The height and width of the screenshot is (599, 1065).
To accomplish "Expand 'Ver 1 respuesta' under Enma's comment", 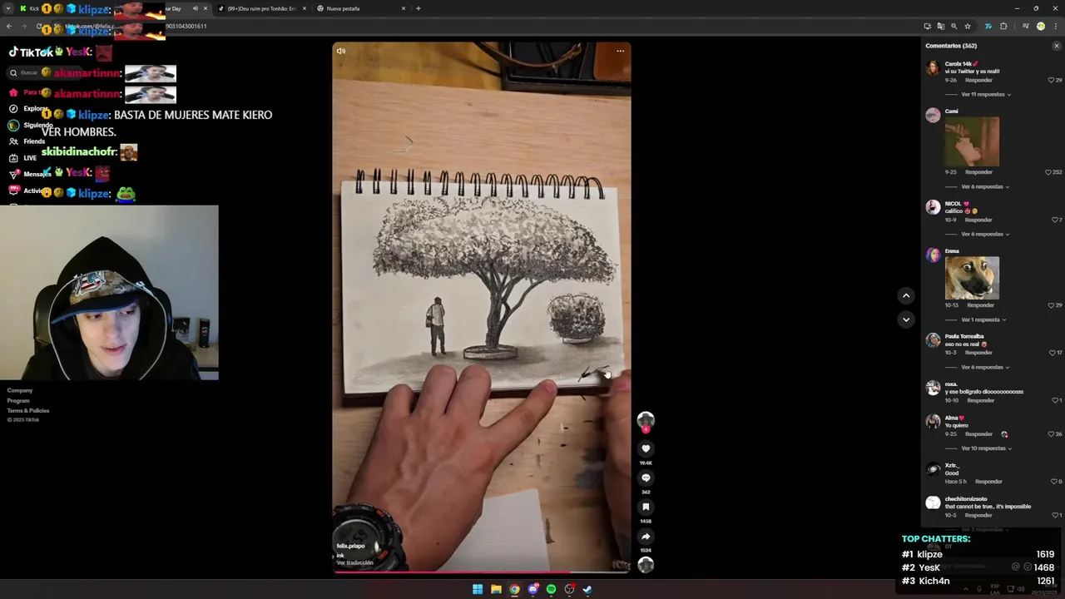I will click(x=984, y=319).
